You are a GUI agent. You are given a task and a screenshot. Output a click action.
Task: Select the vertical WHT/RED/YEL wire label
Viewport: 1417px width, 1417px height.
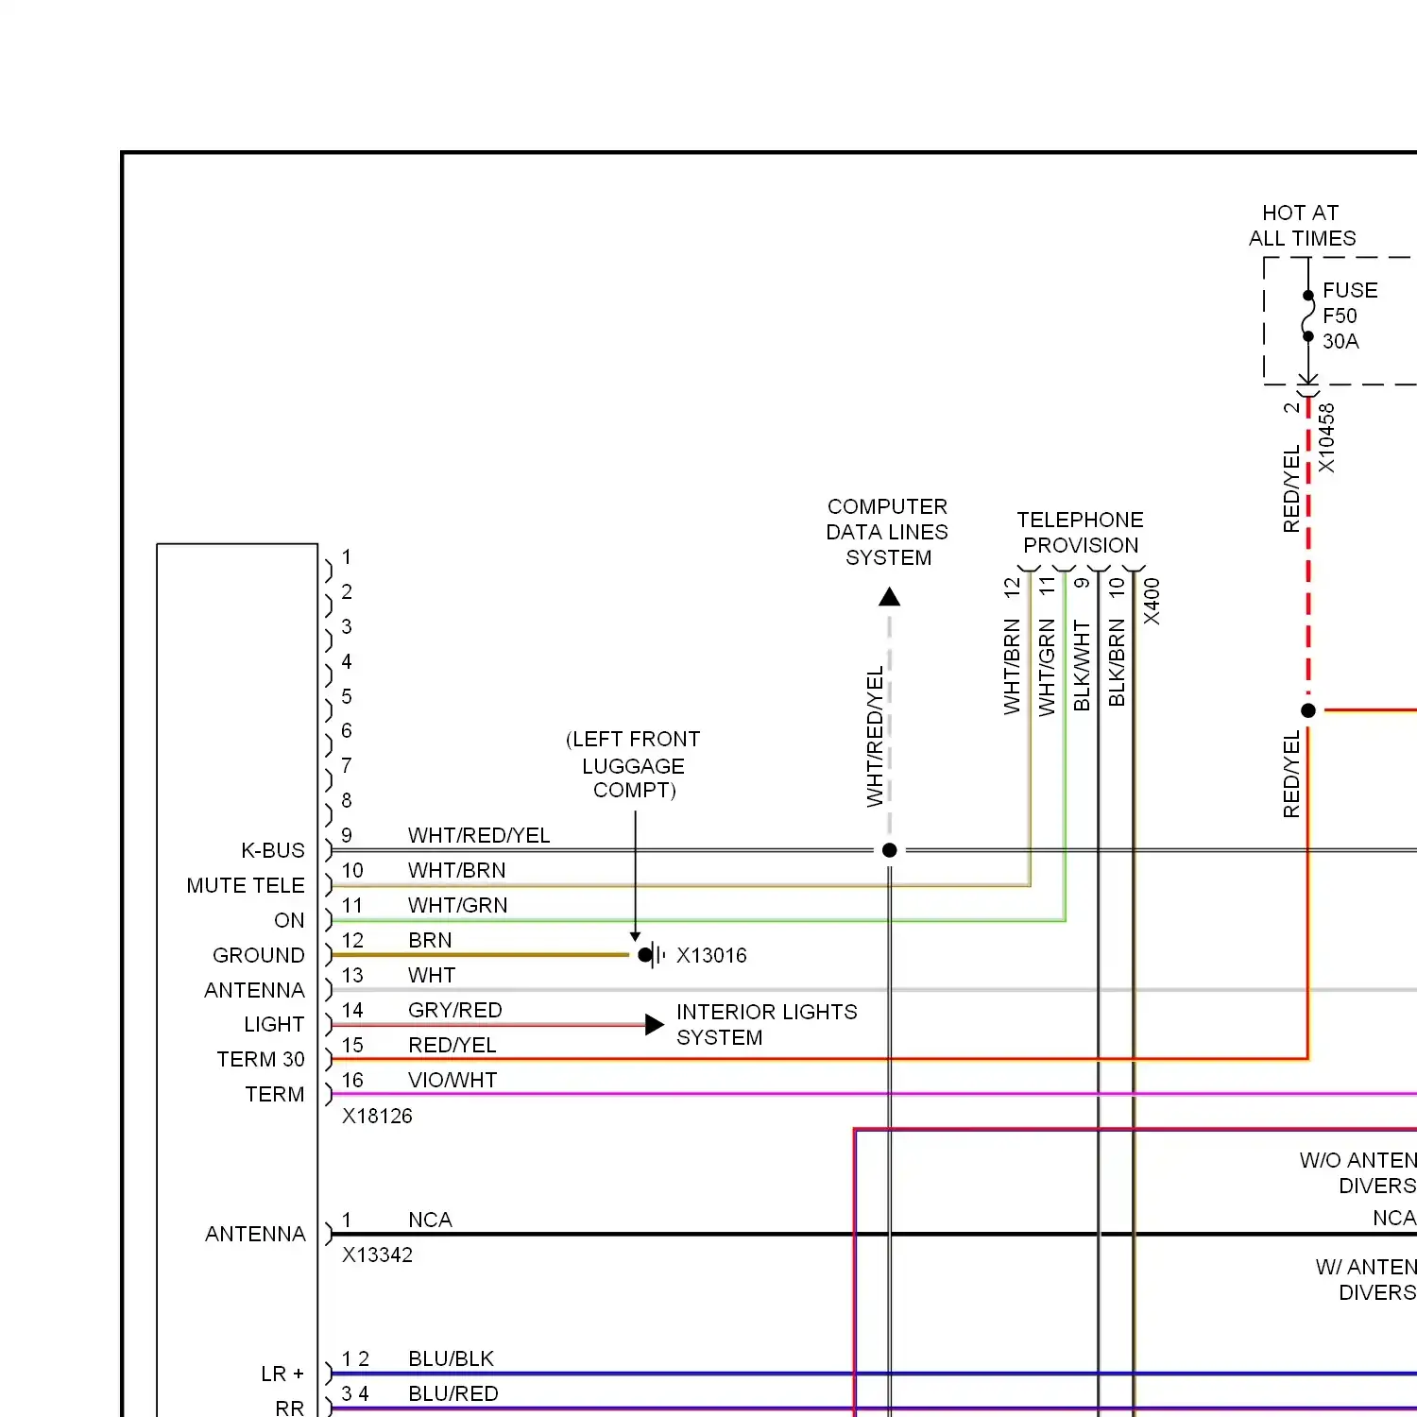(x=875, y=737)
